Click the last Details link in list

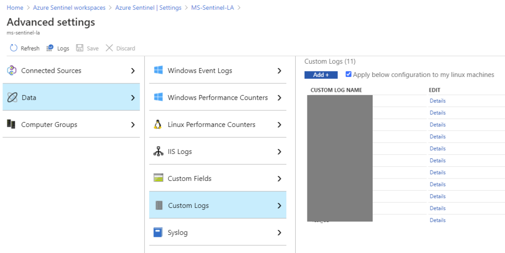coord(438,220)
